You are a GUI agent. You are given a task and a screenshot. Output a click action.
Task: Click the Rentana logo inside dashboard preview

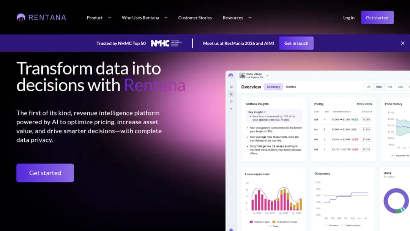(x=231, y=76)
